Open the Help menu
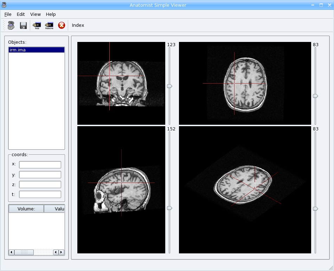This screenshot has height=271, width=334. [x=51, y=14]
